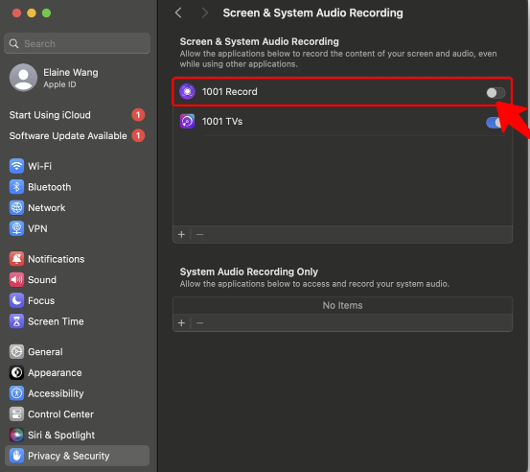Click the 1001 Record app icon
This screenshot has height=472, width=530.
(x=187, y=91)
